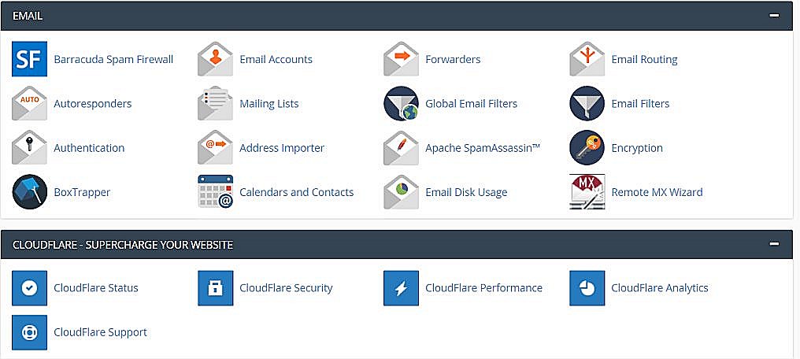Open the Calendars and Contacts icon

215,191
